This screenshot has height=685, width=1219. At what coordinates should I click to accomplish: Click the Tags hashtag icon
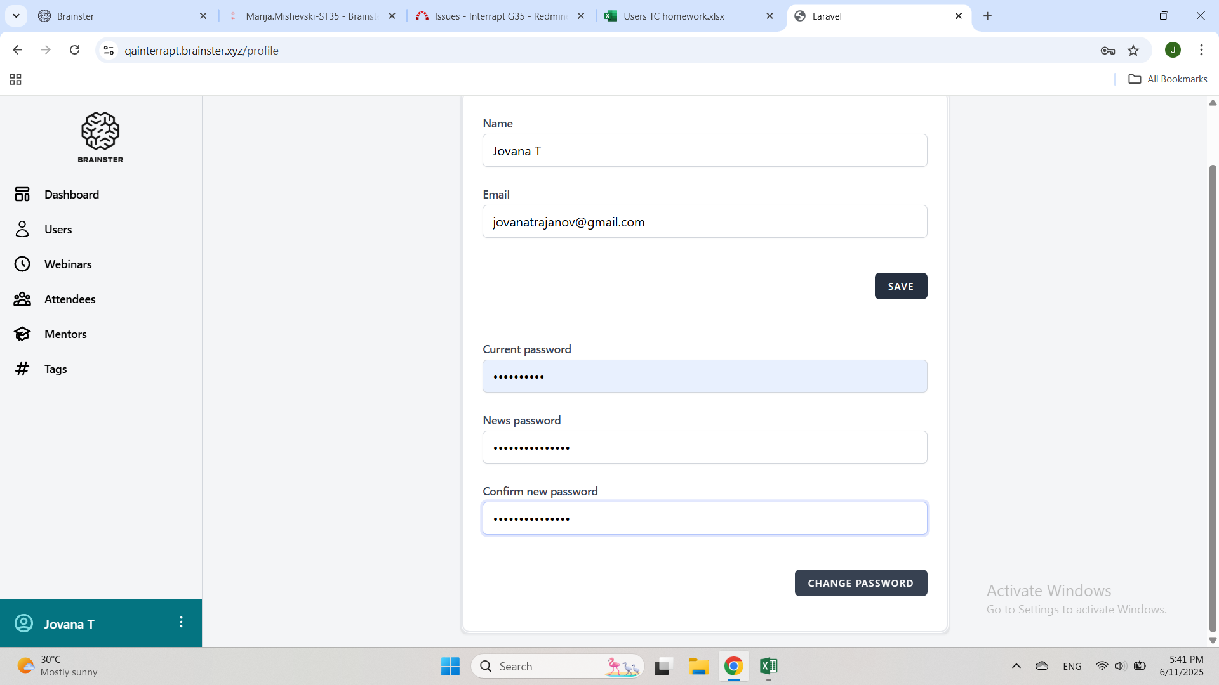(22, 369)
